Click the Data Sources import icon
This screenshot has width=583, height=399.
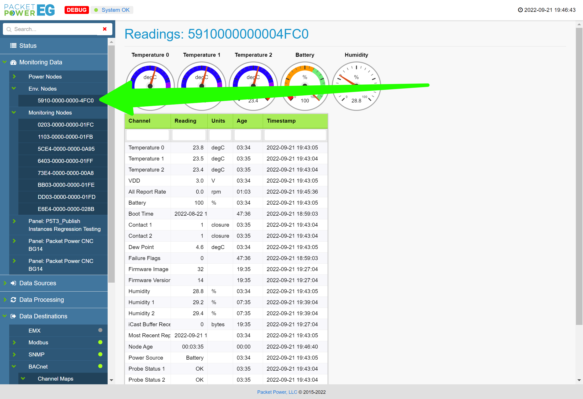pyautogui.click(x=13, y=283)
